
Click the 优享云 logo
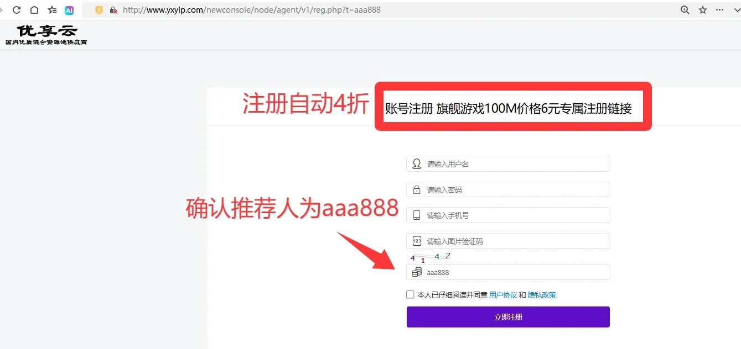pyautogui.click(x=46, y=35)
